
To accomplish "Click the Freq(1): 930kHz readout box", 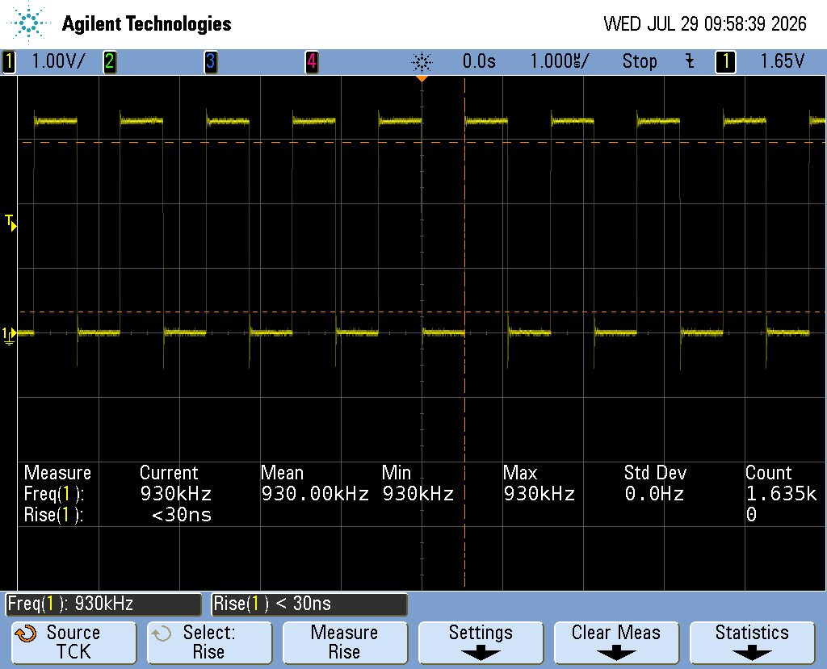I will point(103,604).
